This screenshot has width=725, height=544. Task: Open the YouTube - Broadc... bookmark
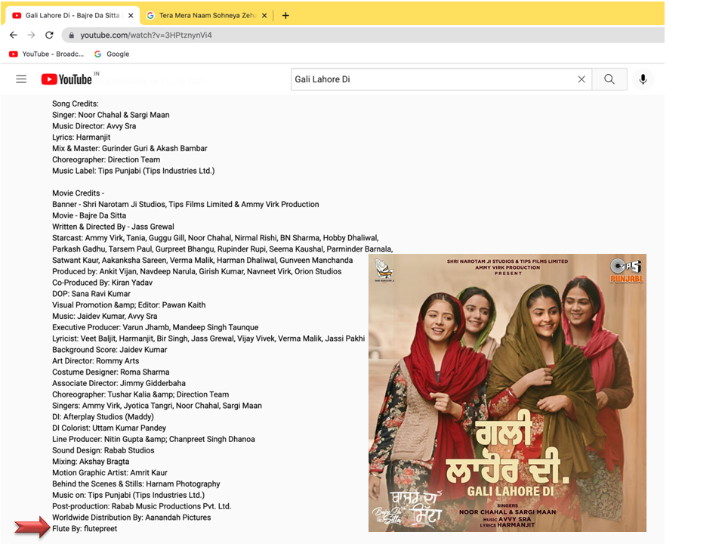47,54
